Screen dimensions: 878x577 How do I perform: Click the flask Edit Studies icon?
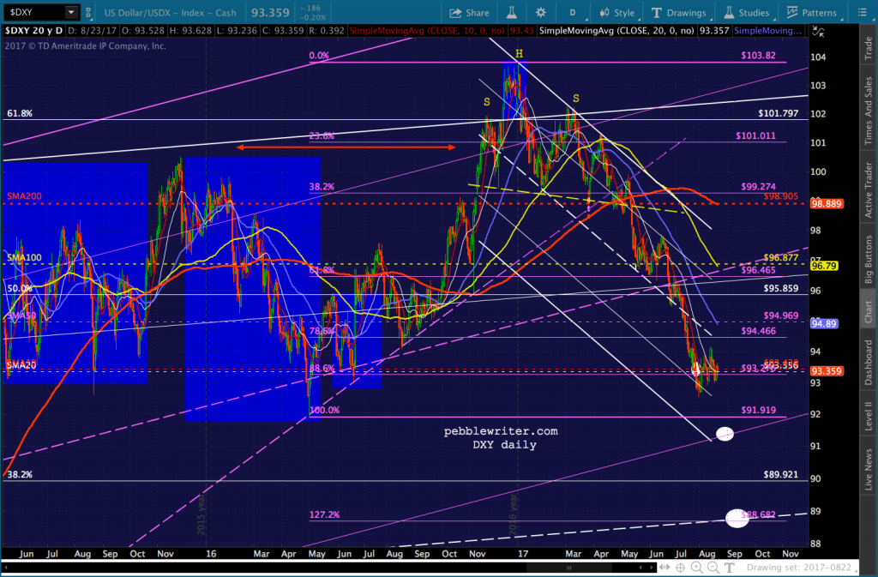[512, 12]
